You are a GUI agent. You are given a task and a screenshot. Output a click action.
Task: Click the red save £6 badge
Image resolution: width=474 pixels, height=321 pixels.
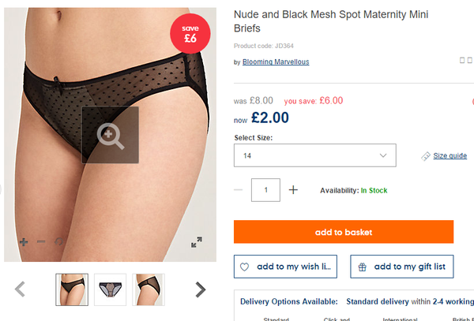click(190, 33)
